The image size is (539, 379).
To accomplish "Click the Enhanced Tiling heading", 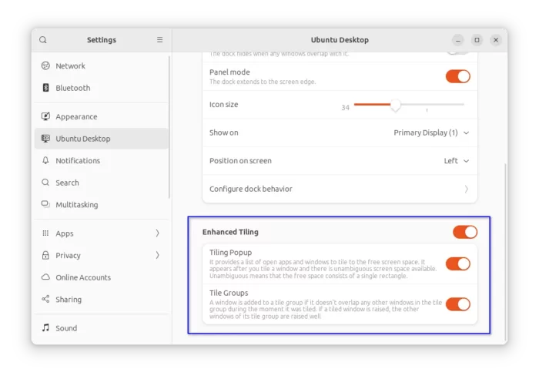I will (230, 232).
